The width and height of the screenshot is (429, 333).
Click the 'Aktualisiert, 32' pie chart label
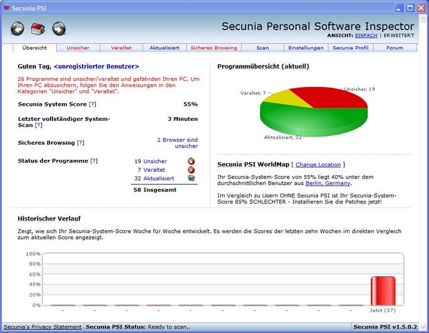click(x=283, y=137)
